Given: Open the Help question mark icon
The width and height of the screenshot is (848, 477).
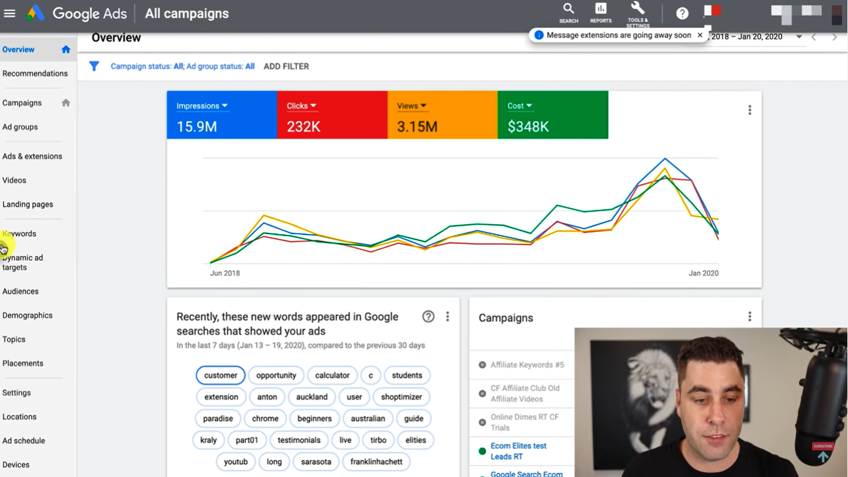Looking at the screenshot, I should click(x=682, y=13).
